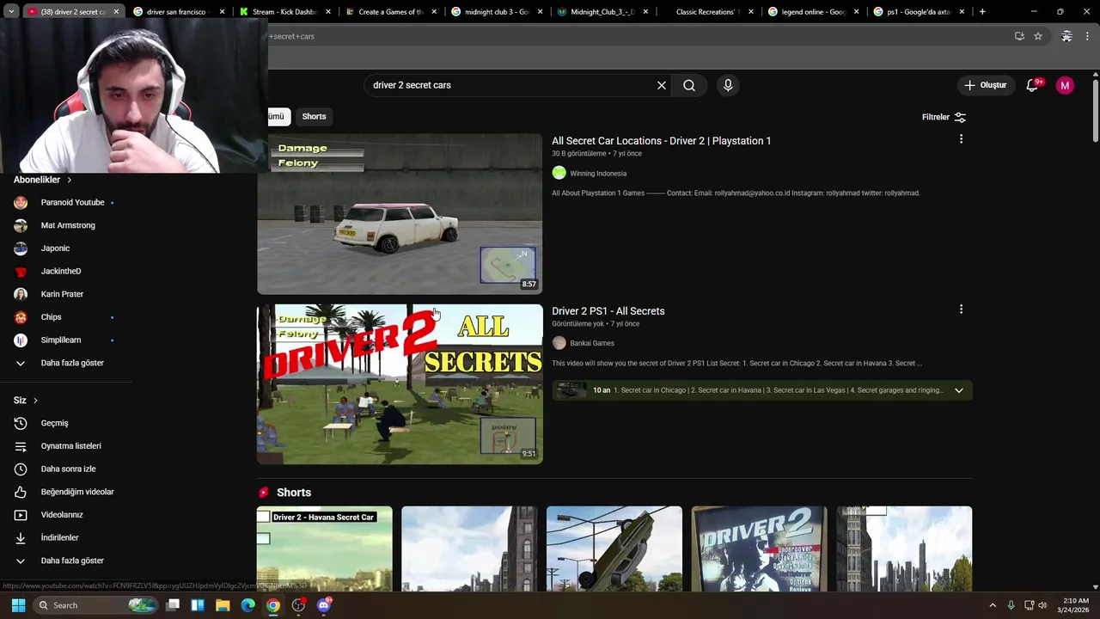Click the Windows taskbar Search box
Screen dimensions: 1100x619
pyautogui.click(x=97, y=605)
